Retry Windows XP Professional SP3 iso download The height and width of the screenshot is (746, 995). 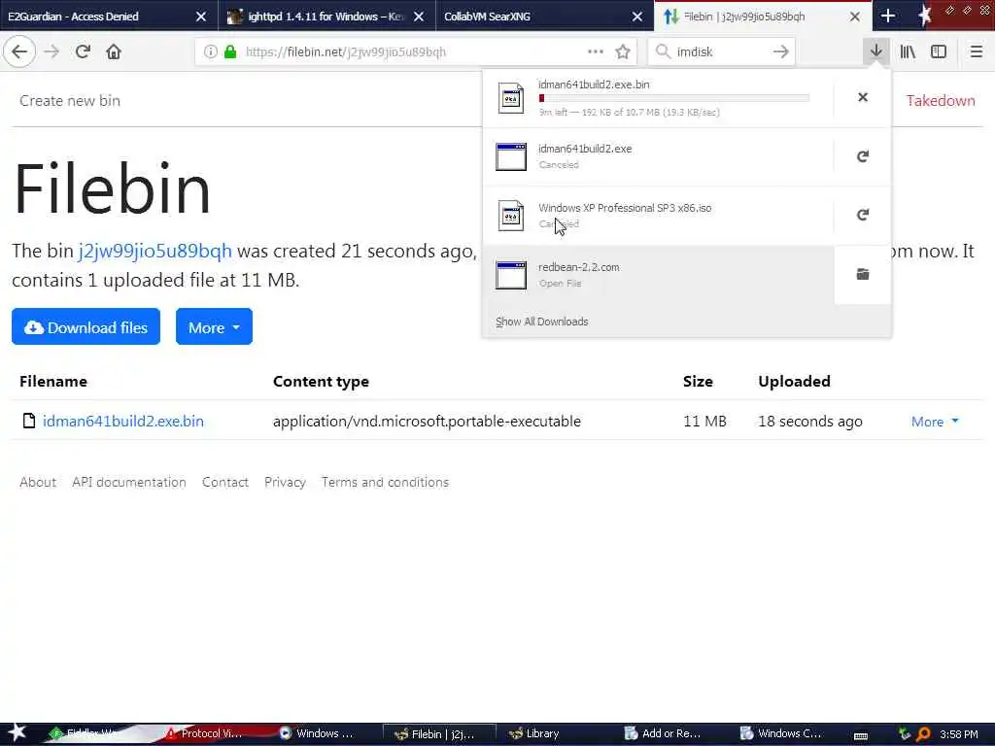tap(863, 215)
